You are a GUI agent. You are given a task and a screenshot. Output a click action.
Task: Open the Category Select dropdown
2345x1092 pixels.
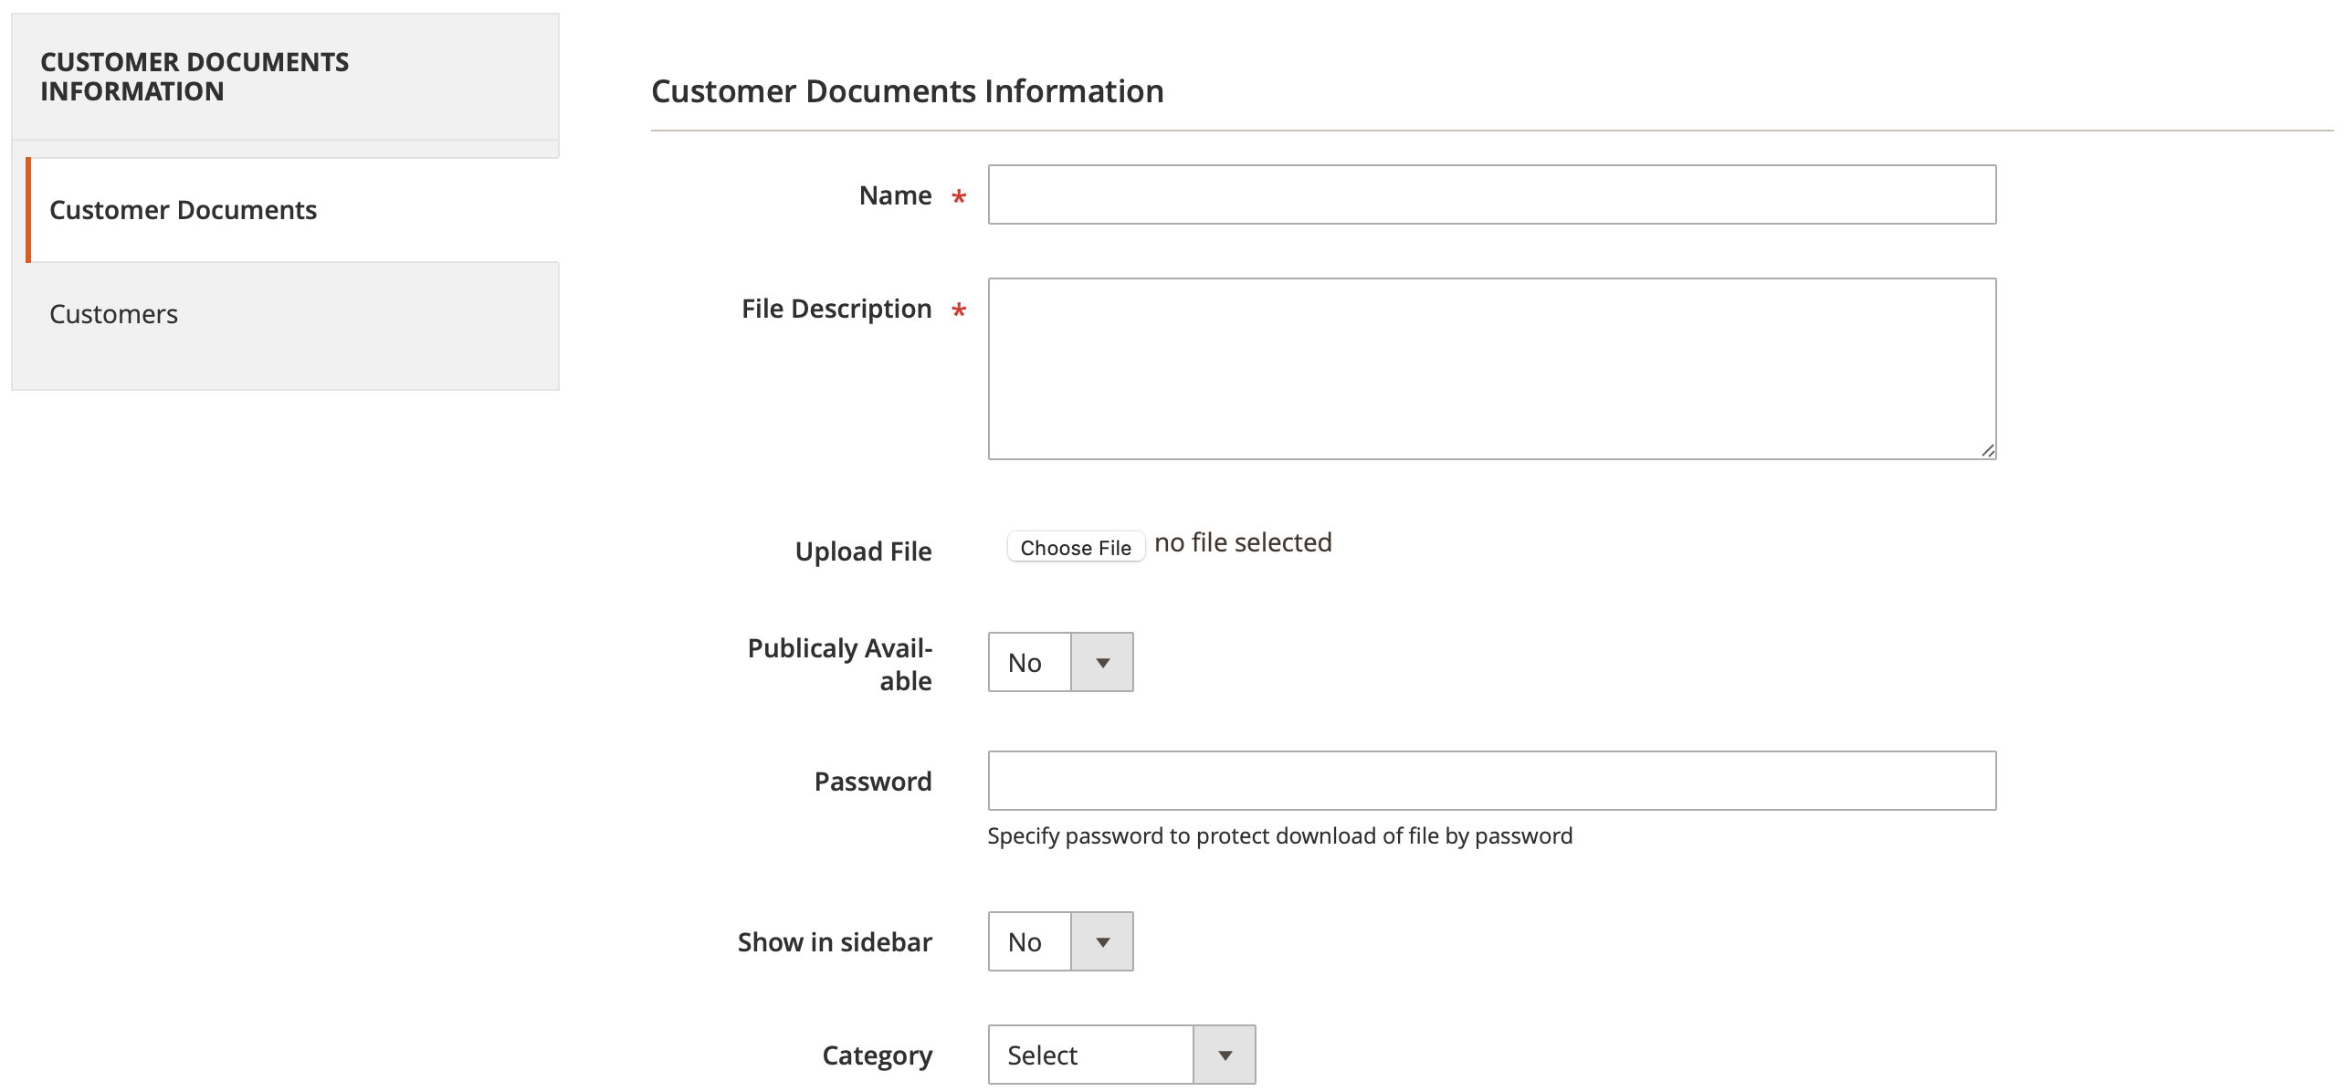[x=1121, y=1055]
